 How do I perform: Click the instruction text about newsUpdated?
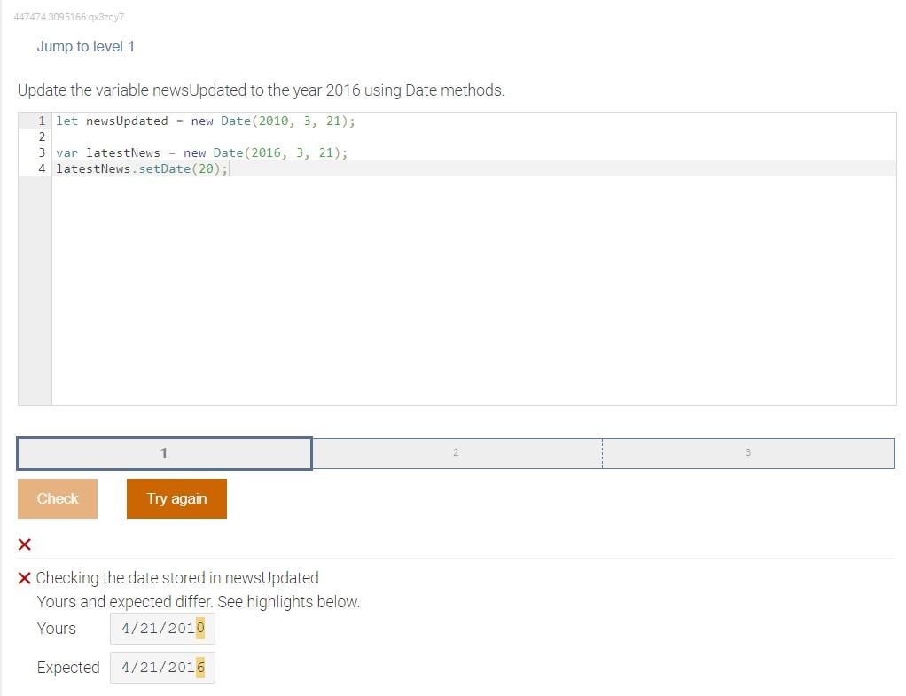pyautogui.click(x=261, y=90)
